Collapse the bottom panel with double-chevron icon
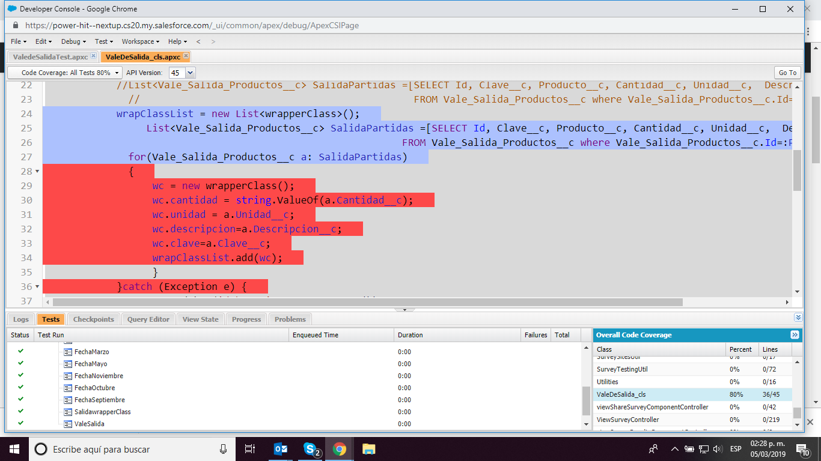Viewport: 821px width, 461px height. tap(798, 318)
